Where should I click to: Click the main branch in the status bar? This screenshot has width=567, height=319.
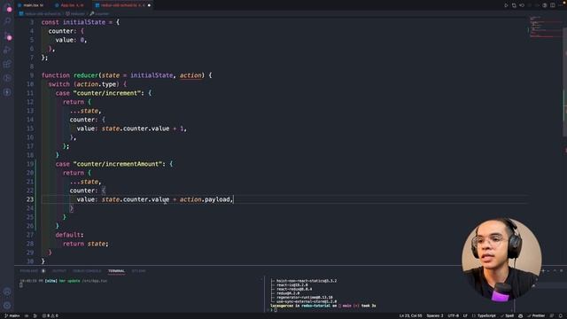click(12, 315)
